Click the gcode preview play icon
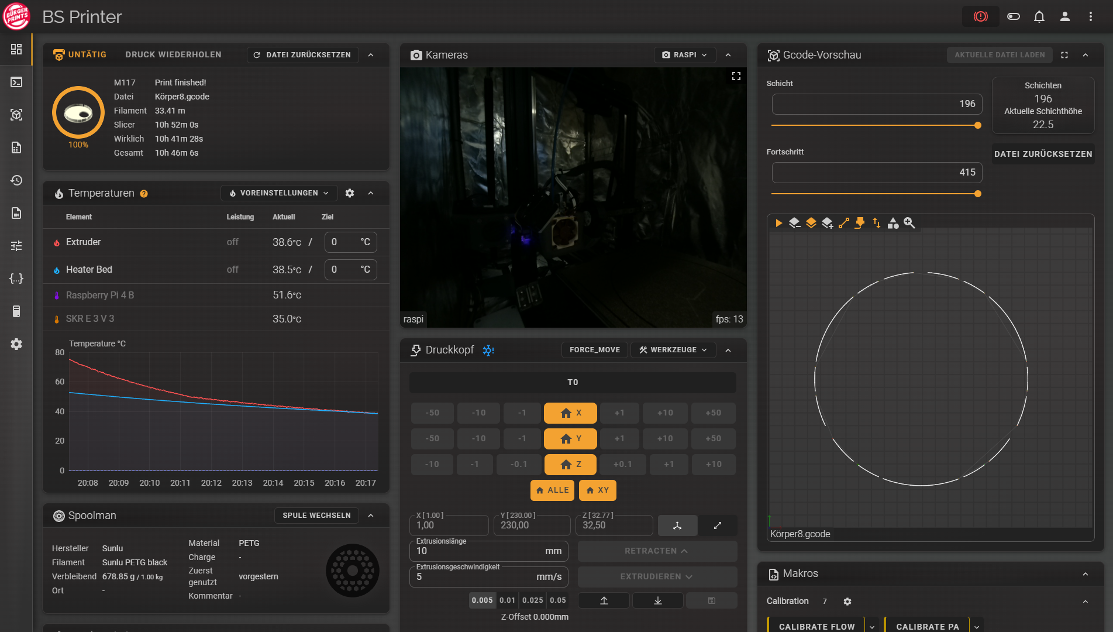Viewport: 1113px width, 632px height. pos(778,223)
